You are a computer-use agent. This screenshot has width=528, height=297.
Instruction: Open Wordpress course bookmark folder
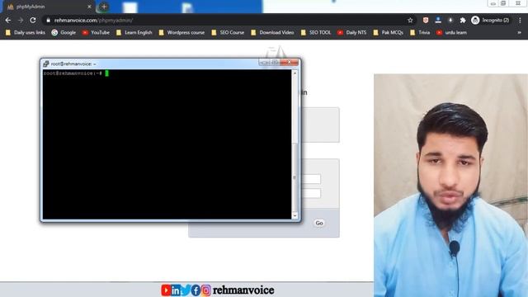[x=181, y=32]
